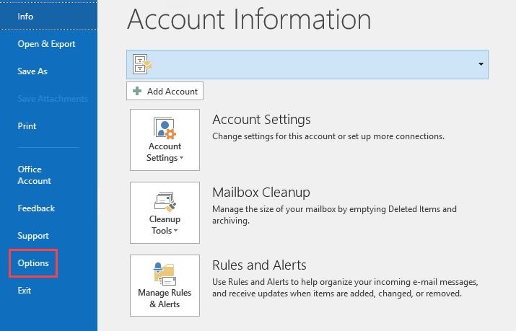Select Feedback in the sidebar
Screen dimensions: 516x331
click(x=36, y=208)
